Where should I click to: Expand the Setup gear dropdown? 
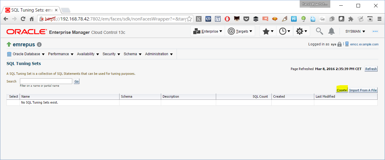pyautogui.click(x=301, y=31)
